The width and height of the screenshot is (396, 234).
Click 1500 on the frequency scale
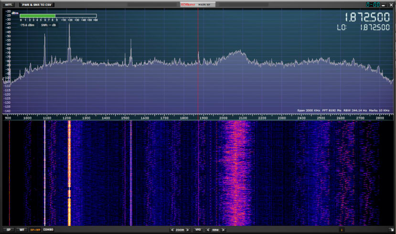tap(125, 118)
